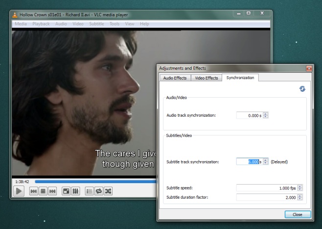
Task: Open the View menu
Action: [130, 24]
